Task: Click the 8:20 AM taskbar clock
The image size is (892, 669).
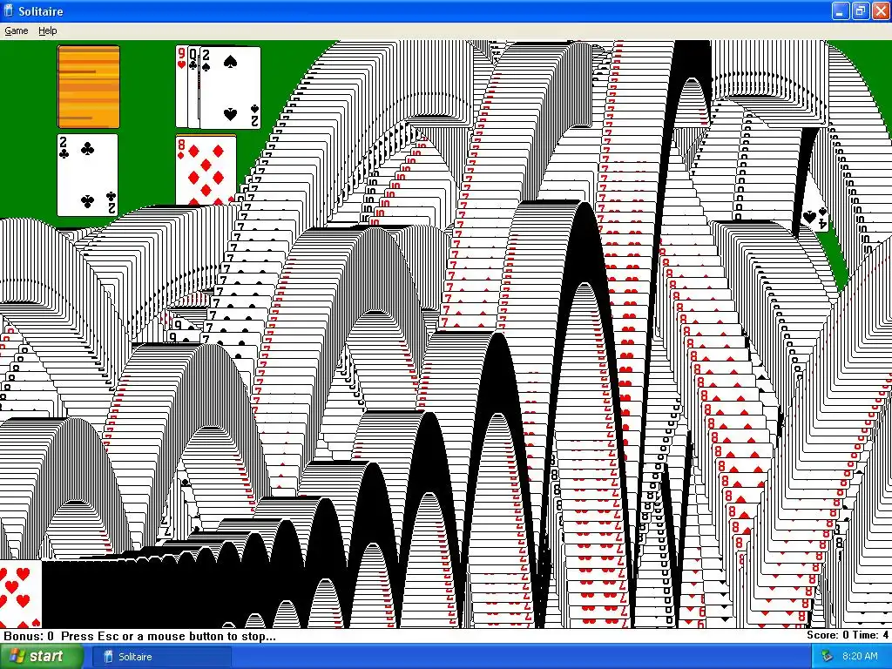Action: [x=860, y=657]
